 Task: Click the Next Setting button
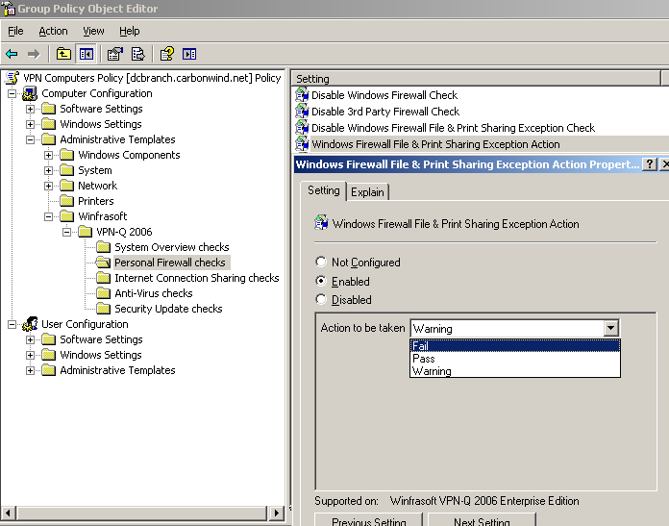point(482,521)
